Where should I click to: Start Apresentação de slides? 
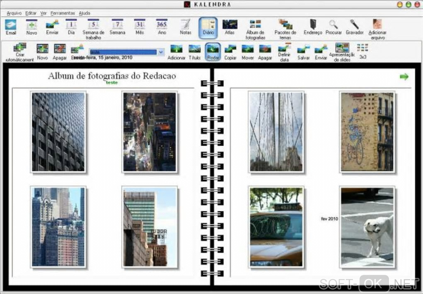[342, 52]
